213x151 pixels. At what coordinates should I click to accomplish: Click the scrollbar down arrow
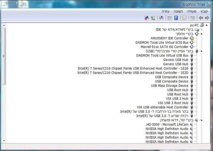point(4,141)
